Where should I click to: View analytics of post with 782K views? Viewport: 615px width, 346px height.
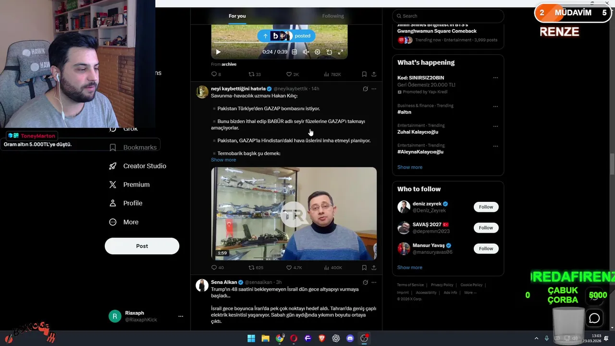[332, 74]
